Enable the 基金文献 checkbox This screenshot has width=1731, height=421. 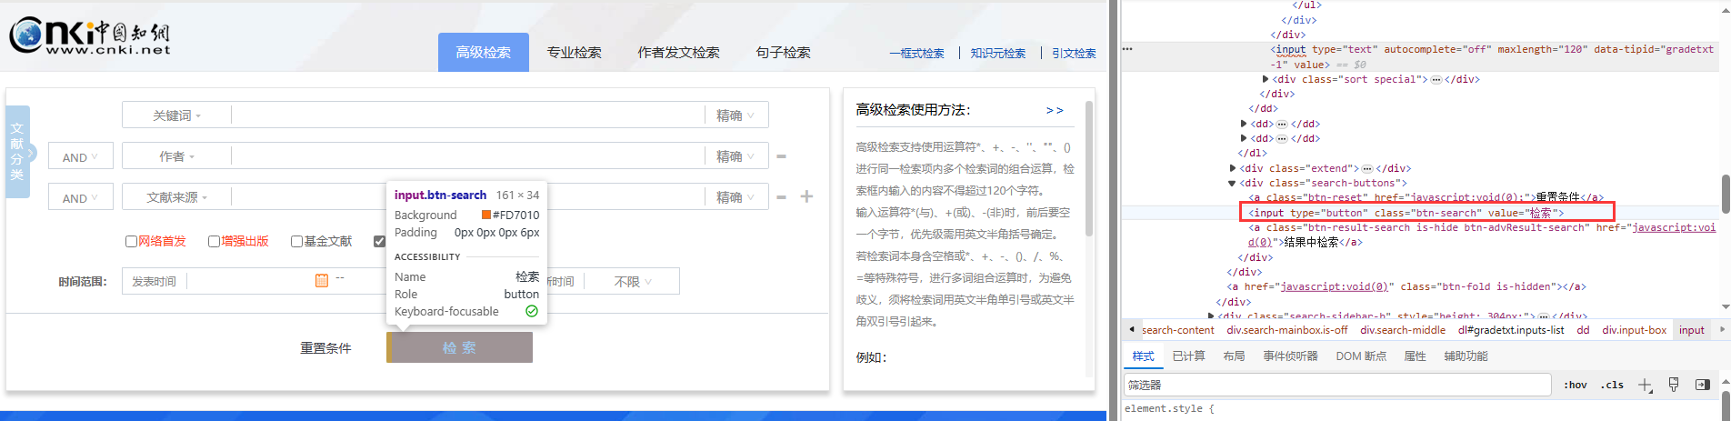(x=297, y=241)
